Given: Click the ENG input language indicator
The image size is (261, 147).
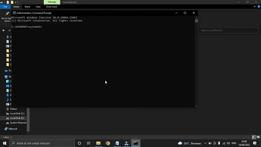Looking at the screenshot, I should (234, 143).
